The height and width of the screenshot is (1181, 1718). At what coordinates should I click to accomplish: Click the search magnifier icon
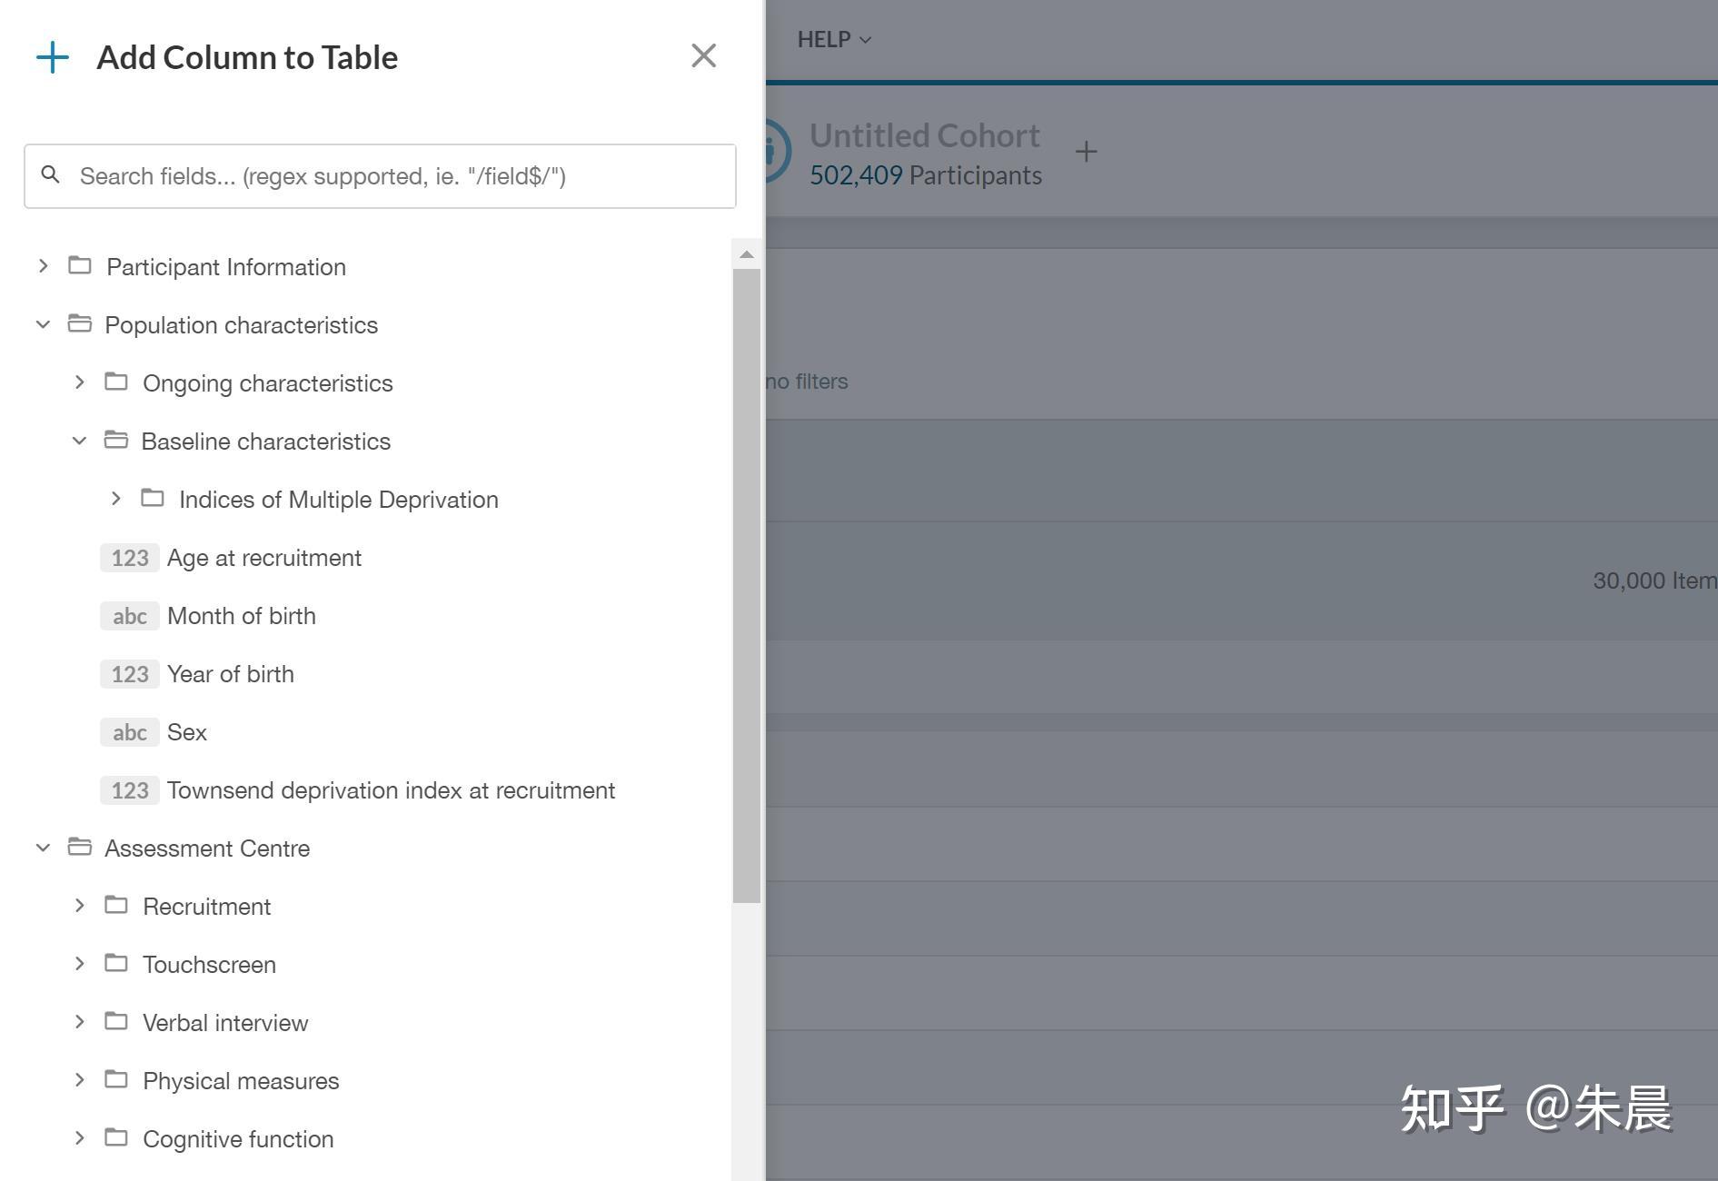(51, 175)
